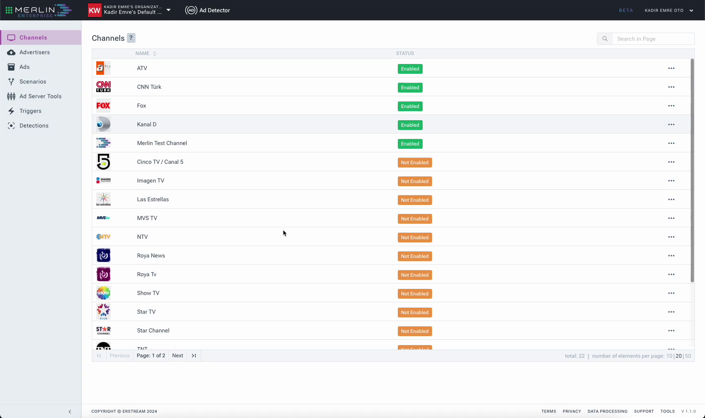The height and width of the screenshot is (418, 705).
Task: Open Ads section in the sidebar
Action: point(41,67)
